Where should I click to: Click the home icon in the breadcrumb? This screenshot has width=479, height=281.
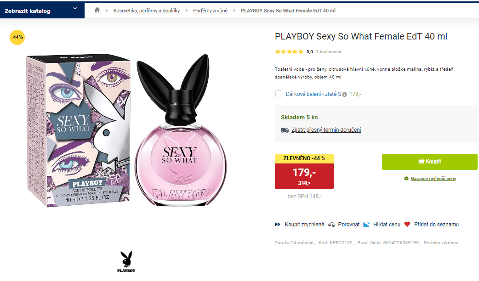coord(97,10)
